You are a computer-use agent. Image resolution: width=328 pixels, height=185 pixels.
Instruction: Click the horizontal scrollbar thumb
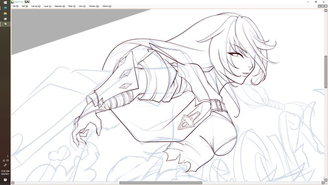(161, 183)
